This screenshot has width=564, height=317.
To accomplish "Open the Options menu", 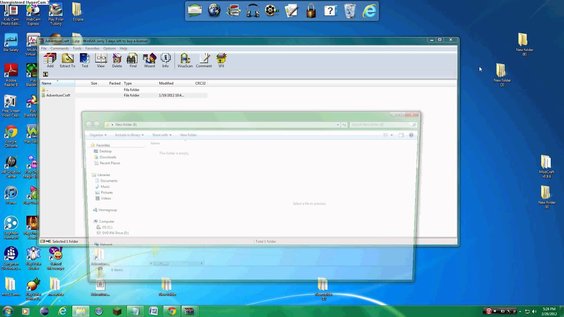I will 109,48.
